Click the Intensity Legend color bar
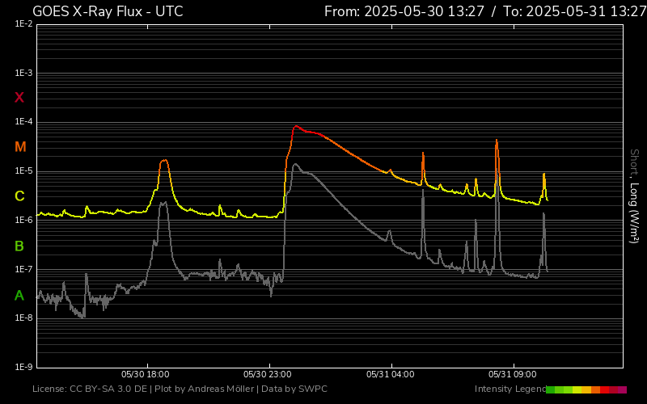The width and height of the screenshot is (647, 404). click(x=586, y=389)
